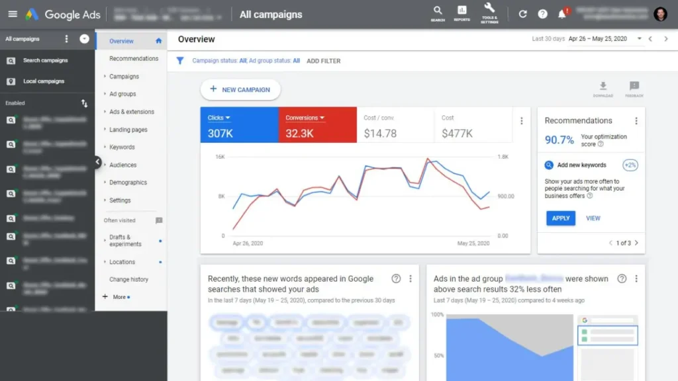Open the Reports icon
This screenshot has width=678, height=381.
(x=461, y=13)
